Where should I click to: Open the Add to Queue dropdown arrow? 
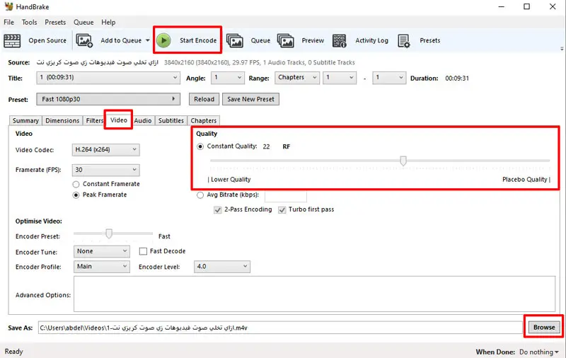point(148,40)
